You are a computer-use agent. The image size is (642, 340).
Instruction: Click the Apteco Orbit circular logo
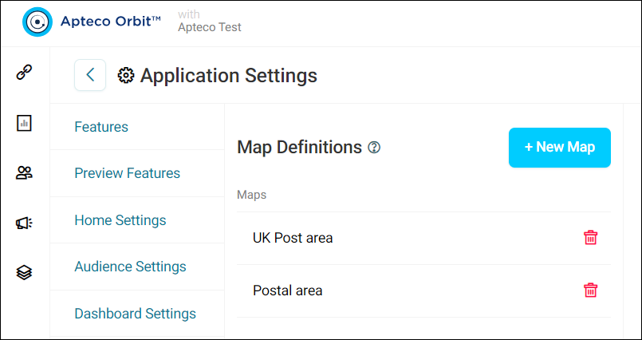click(37, 22)
